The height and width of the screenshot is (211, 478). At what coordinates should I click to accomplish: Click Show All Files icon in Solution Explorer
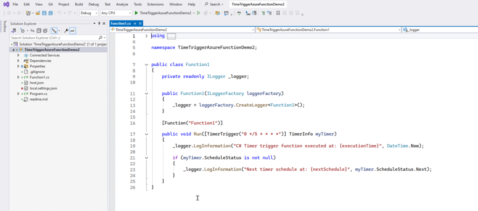[45, 31]
